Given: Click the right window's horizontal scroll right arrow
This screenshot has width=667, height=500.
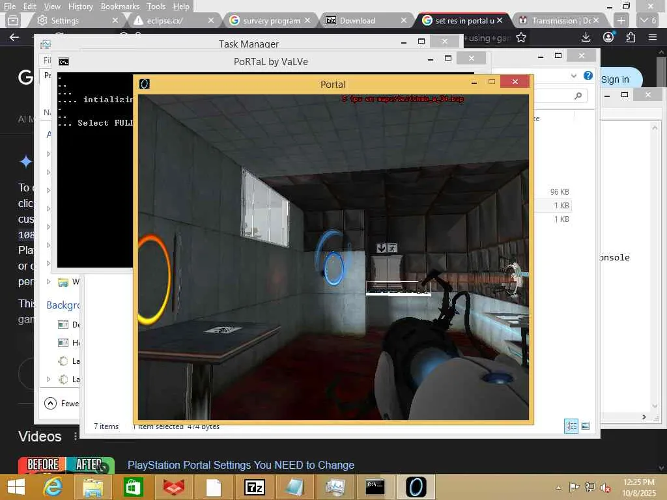Looking at the screenshot, I should (644, 417).
